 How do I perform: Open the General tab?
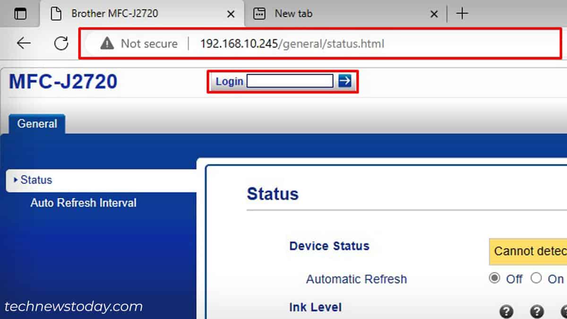coord(37,124)
